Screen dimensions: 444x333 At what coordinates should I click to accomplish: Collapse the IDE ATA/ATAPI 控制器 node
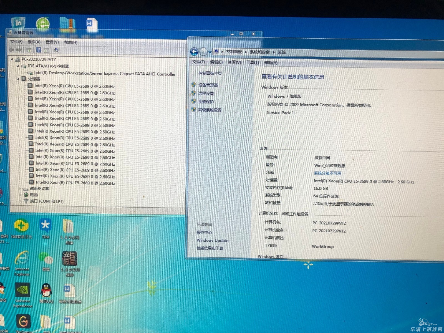click(18, 66)
